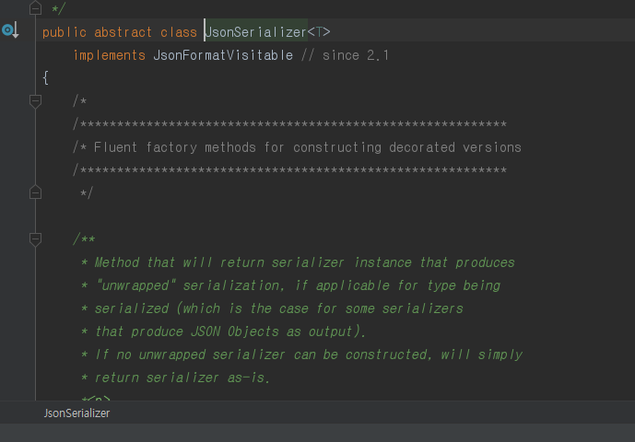Collapse the comment ending above the class declaration
The image size is (635, 442).
click(36, 7)
